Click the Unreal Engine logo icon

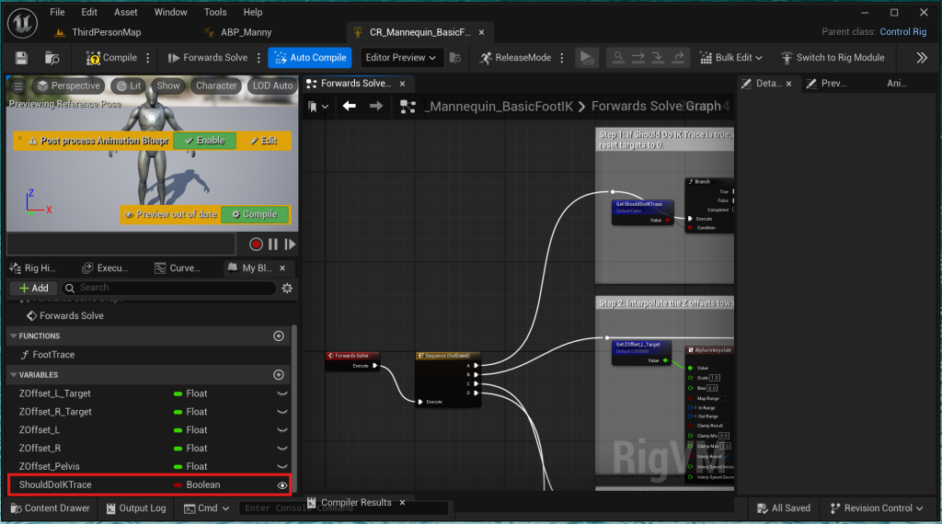click(23, 23)
